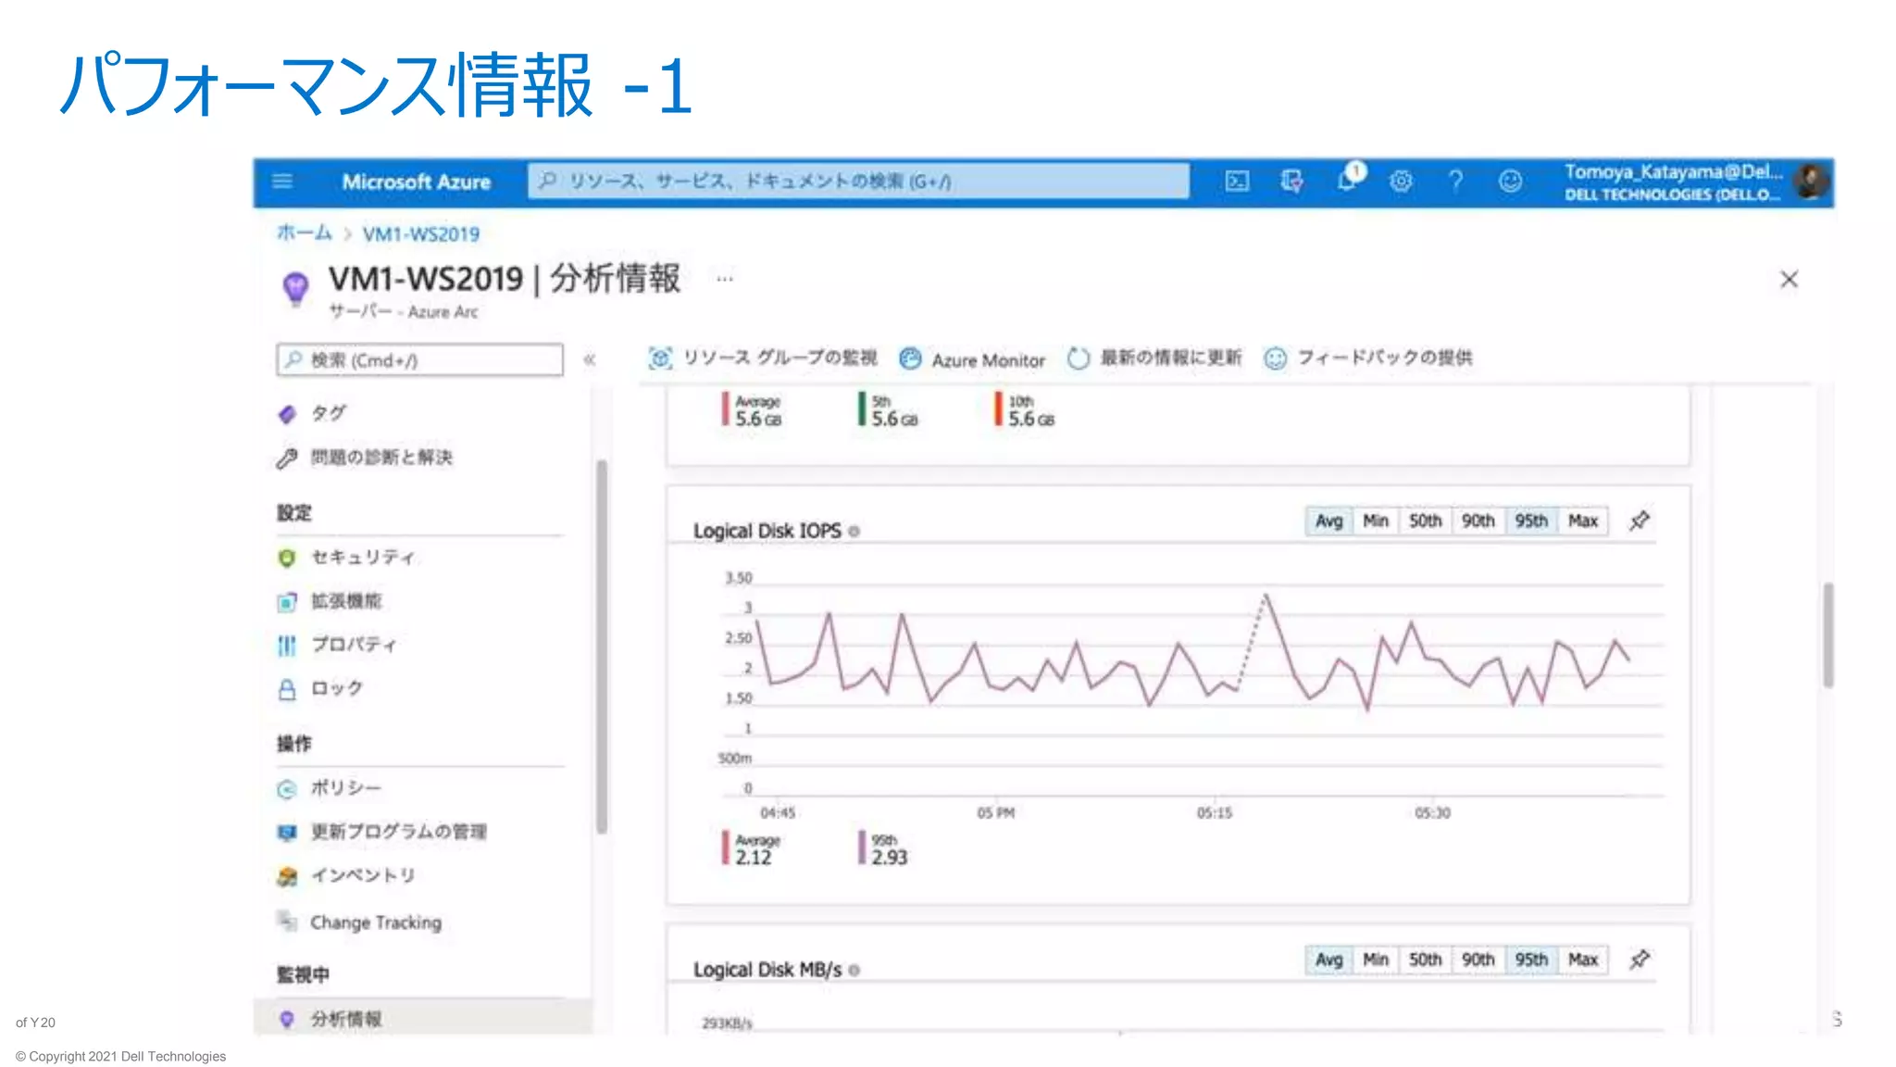This screenshot has width=1896, height=1067.
Task: Toggle Avg on Logical Disk IOPS chart
Action: click(x=1328, y=521)
